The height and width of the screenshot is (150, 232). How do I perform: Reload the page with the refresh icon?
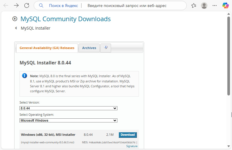27,6
